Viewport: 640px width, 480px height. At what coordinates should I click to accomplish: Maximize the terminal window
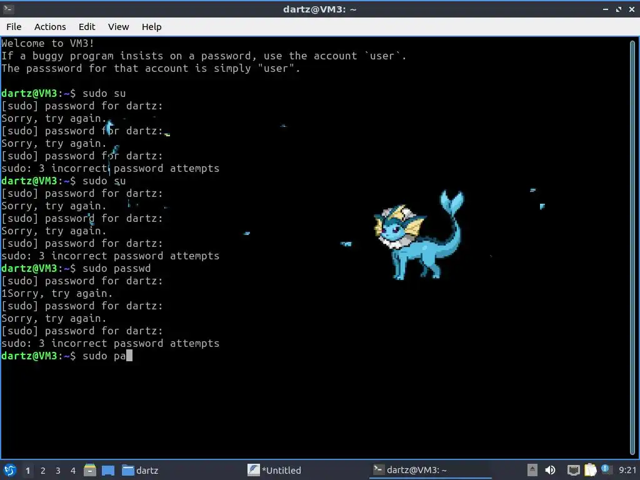[x=619, y=9]
